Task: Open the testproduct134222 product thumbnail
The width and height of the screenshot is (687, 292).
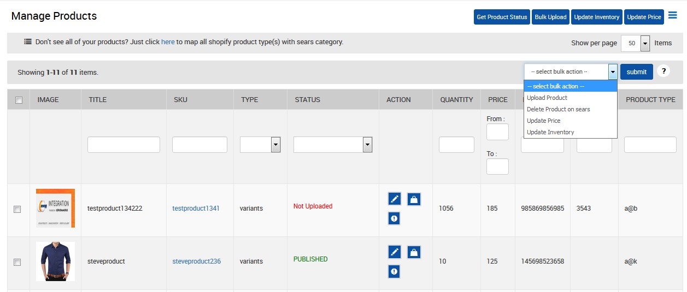Action: (x=55, y=208)
